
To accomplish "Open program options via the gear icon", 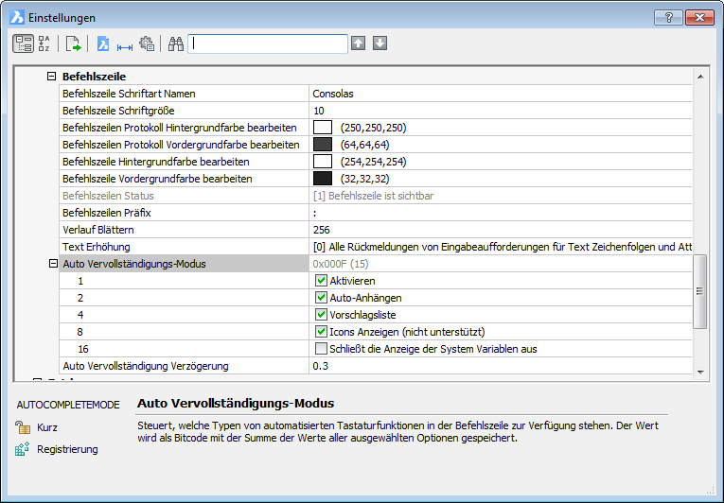I will point(146,43).
